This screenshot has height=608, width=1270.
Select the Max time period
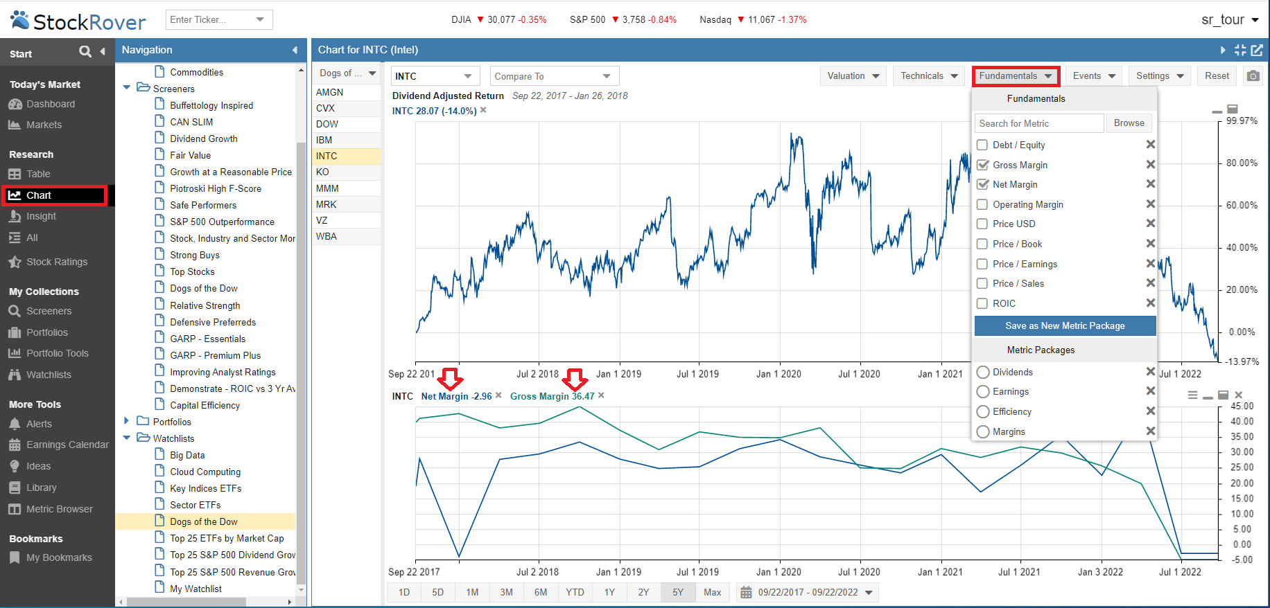[712, 592]
